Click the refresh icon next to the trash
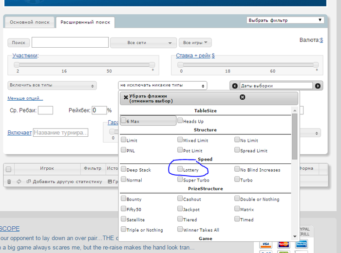Viewport: 341px width, 253px height. [x=19, y=181]
